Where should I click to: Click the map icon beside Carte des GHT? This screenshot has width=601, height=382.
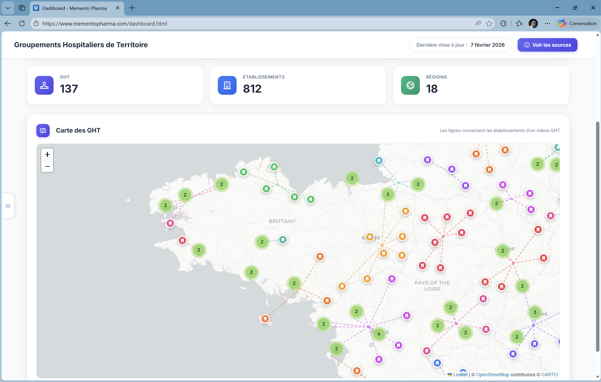click(x=43, y=130)
